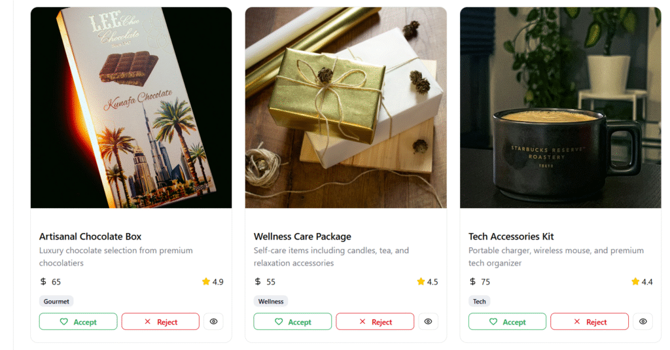Image resolution: width=670 pixels, height=350 pixels.
Task: Reject the Wellness Care Package
Action: pyautogui.click(x=375, y=321)
